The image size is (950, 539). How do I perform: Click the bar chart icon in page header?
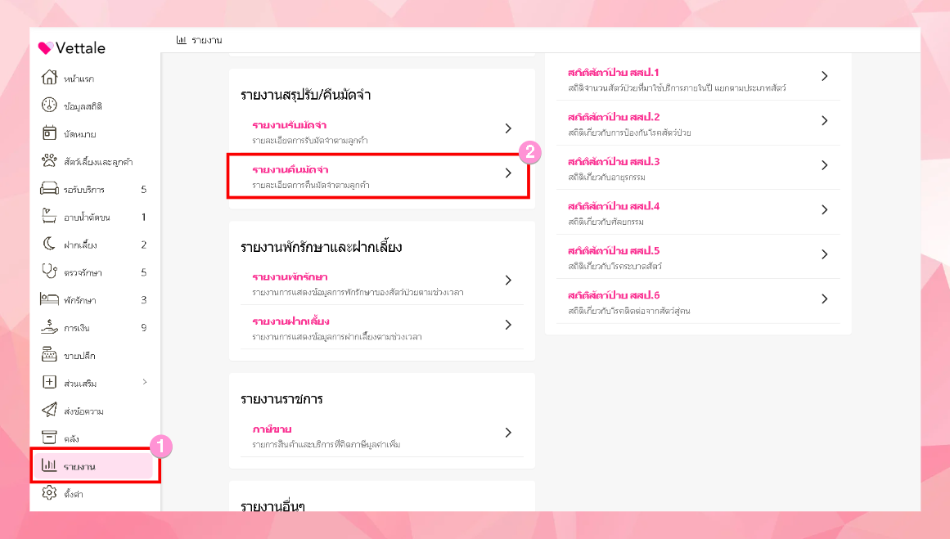(x=181, y=40)
